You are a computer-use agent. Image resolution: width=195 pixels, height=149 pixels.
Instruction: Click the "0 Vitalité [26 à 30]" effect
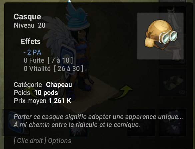pyautogui.click(x=53, y=69)
